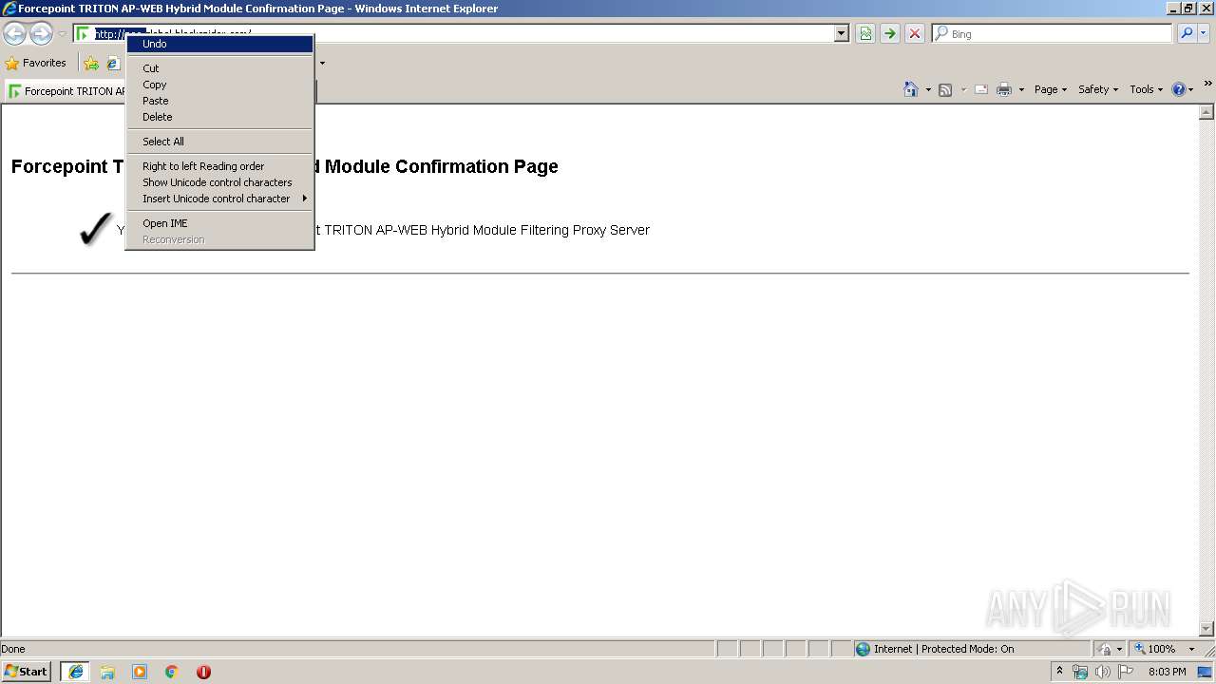This screenshot has height=684, width=1216.
Task: Open Windows Media Player taskbar icon
Action: [140, 672]
